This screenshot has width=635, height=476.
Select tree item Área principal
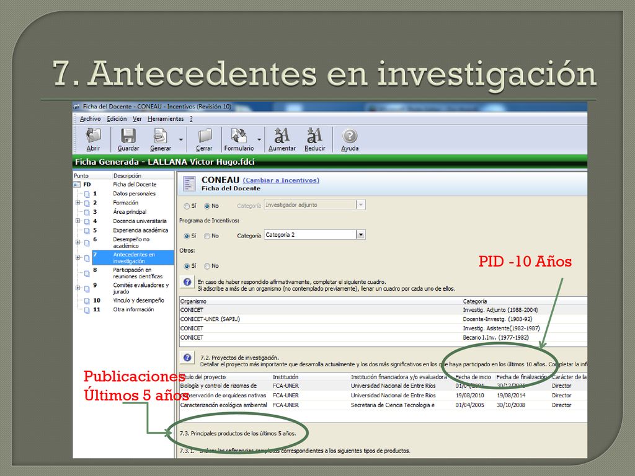point(130,212)
